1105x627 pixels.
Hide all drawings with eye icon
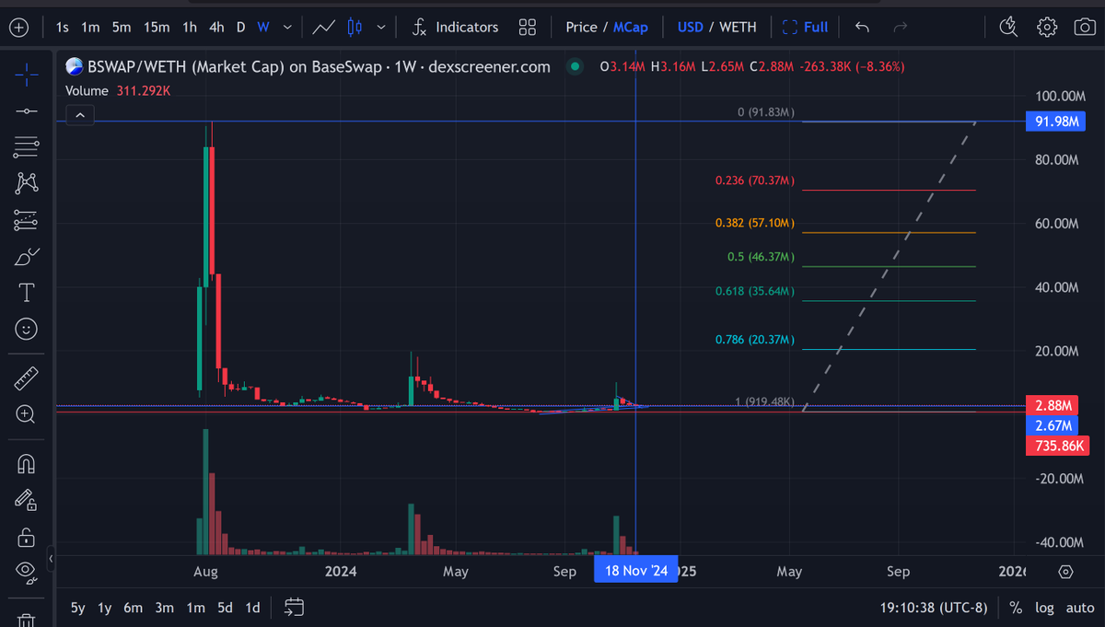27,572
